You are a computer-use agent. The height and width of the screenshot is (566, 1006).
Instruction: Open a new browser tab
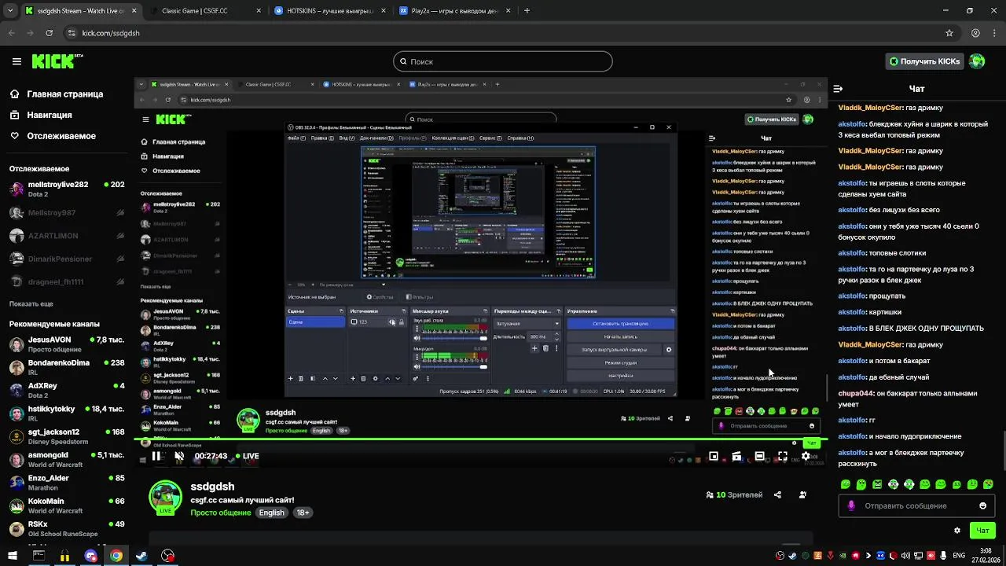point(527,11)
